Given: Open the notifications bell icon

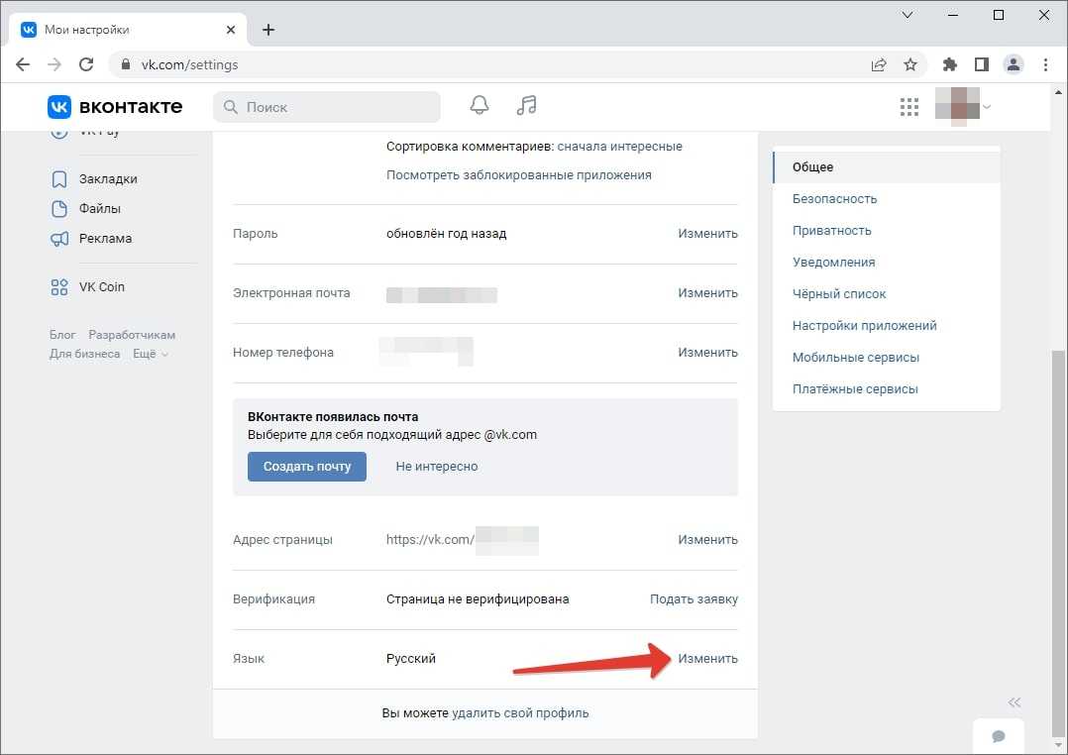Looking at the screenshot, I should point(480,106).
